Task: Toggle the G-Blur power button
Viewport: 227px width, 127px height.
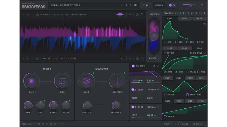Action: point(133,107)
